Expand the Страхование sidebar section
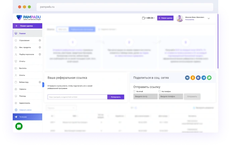The image size is (231, 147). click(40, 40)
